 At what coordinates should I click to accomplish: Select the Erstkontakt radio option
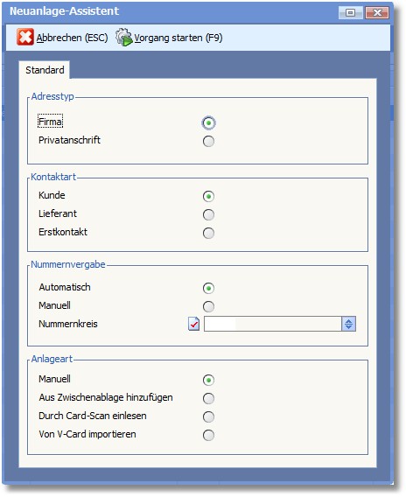tap(208, 234)
